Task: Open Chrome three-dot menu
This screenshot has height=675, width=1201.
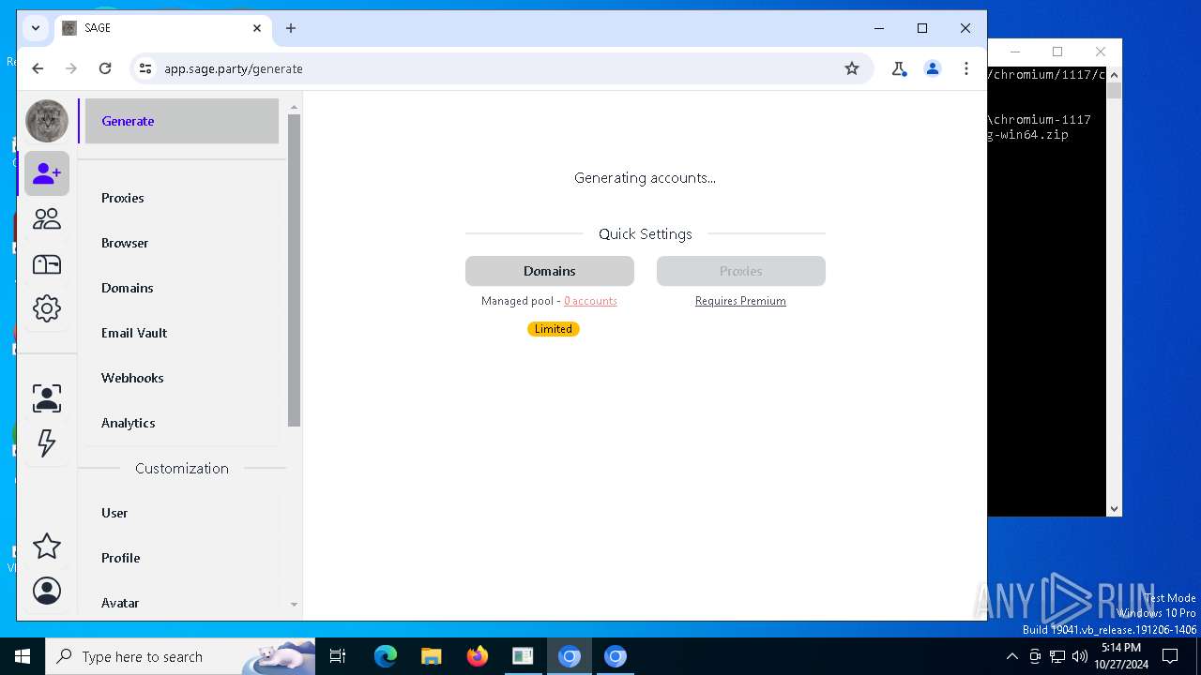Action: 966,68
